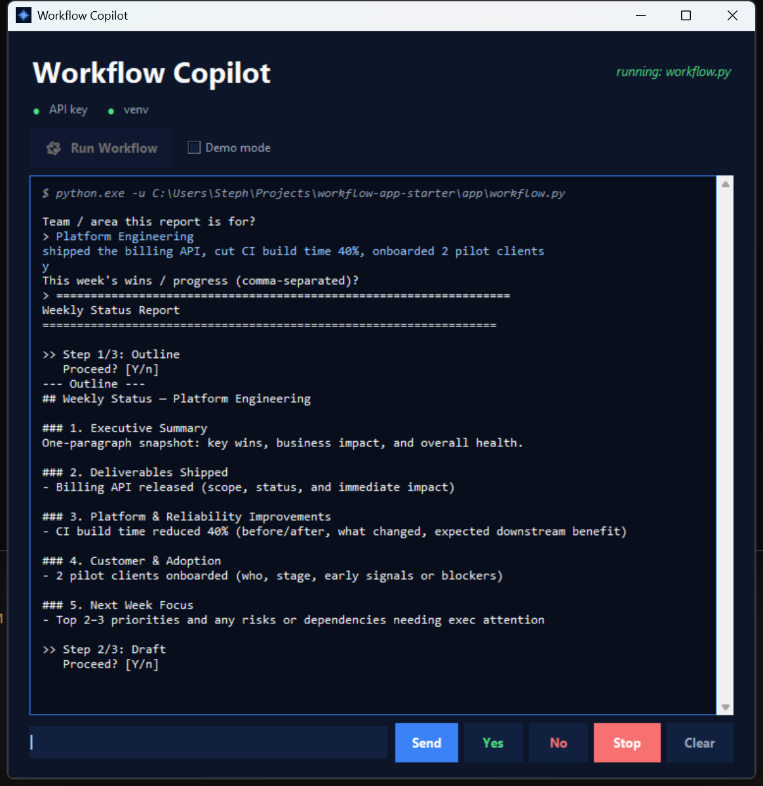This screenshot has height=786, width=763.
Task: Maximize the Workflow Copilot window
Action: tap(686, 15)
